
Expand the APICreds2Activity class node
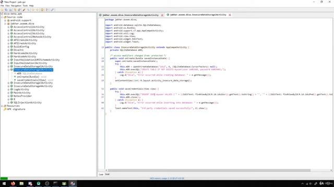pos(8,40)
